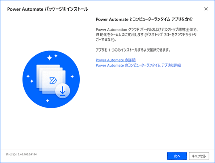Click the download arrow icon in the illustration
The height and width of the screenshot is (163, 215).
(x=62, y=91)
